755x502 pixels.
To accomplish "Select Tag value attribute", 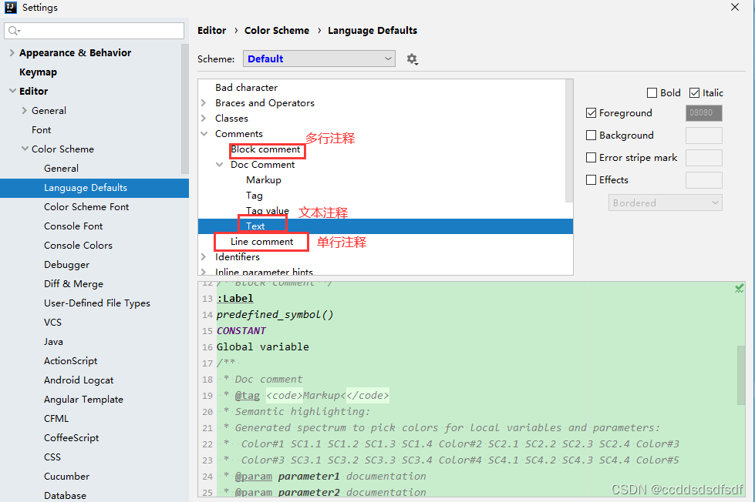I will tap(268, 210).
